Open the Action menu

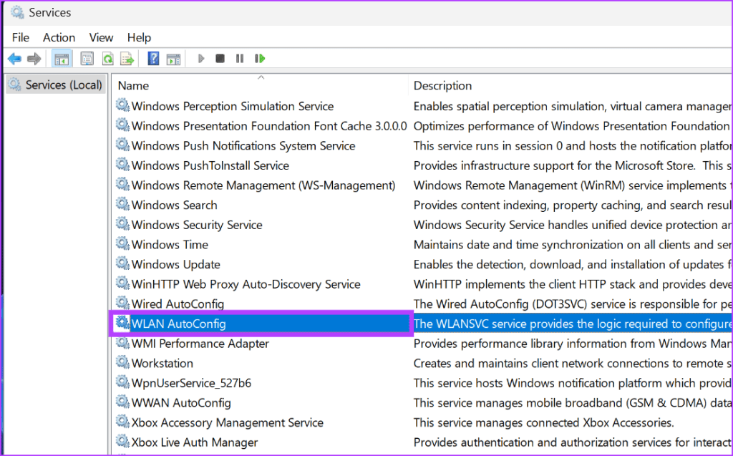pyautogui.click(x=59, y=37)
